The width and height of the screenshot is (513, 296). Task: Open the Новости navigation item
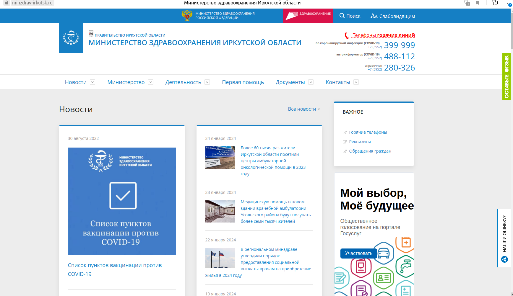[x=76, y=82]
